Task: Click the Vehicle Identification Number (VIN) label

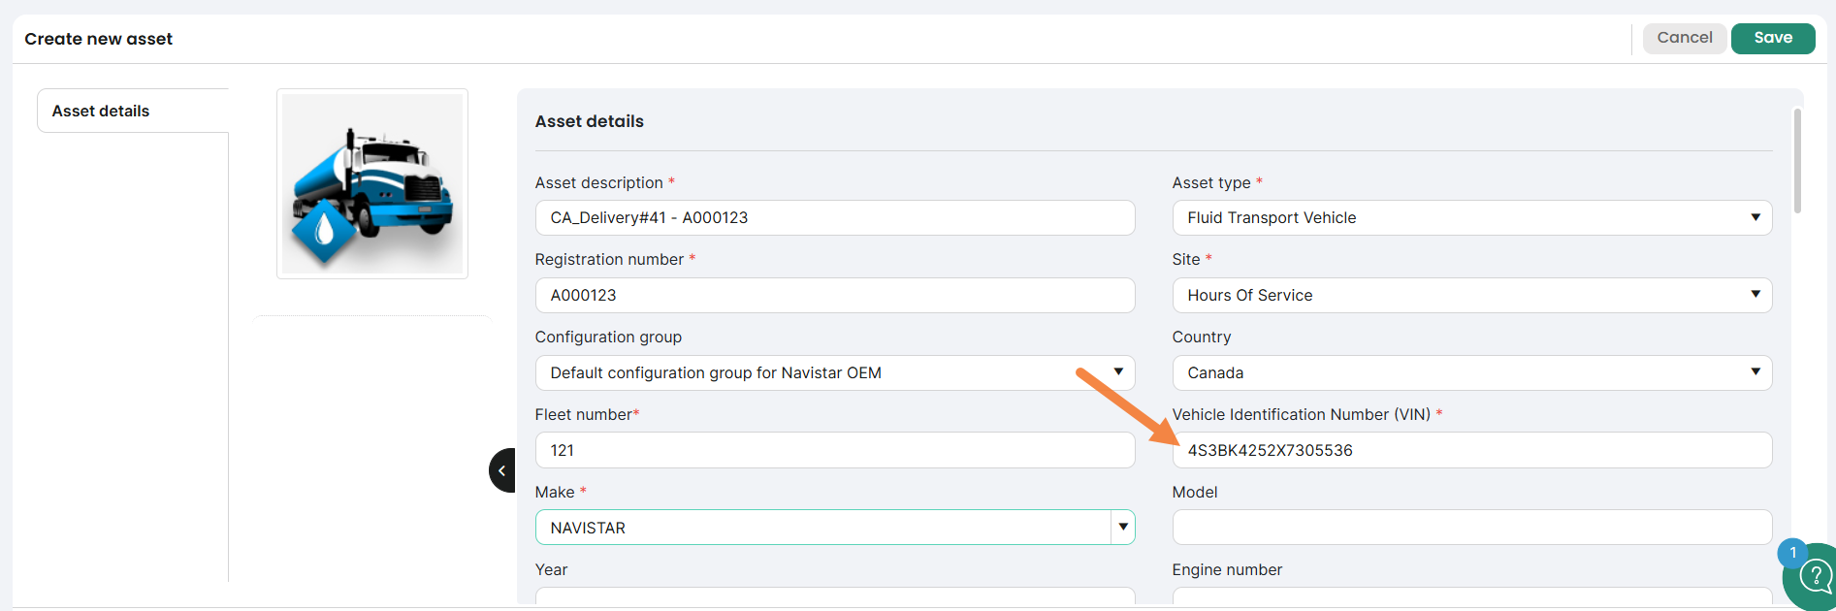Action: 1302,414
